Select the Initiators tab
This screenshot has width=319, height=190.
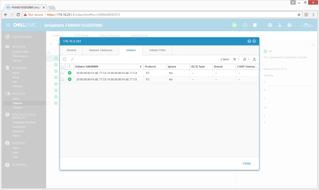pos(131,50)
